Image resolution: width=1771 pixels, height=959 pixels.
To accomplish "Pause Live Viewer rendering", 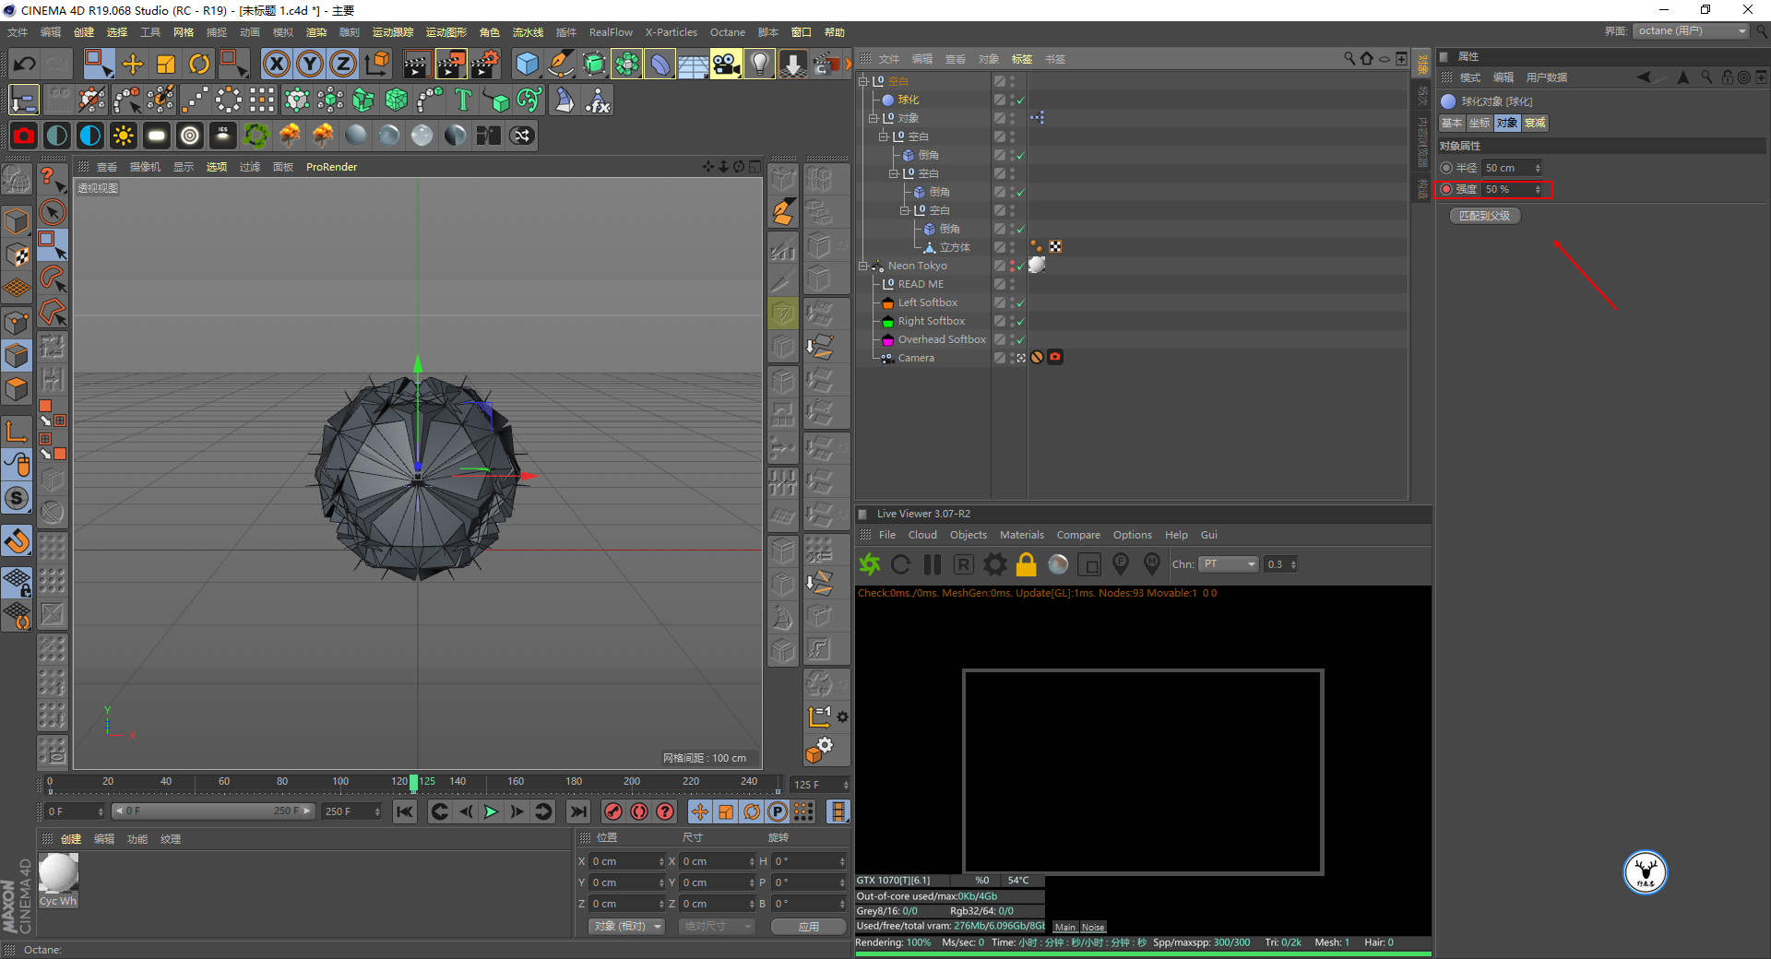I will point(933,564).
